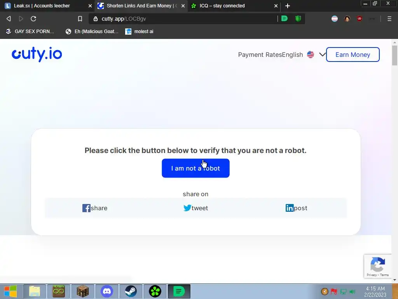Click the volume speaker tray icon

(352, 292)
